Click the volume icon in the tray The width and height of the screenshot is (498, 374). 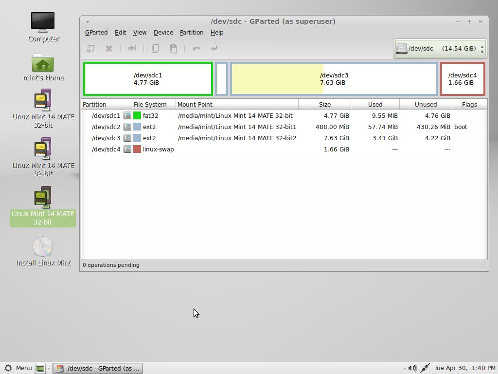[412, 368]
